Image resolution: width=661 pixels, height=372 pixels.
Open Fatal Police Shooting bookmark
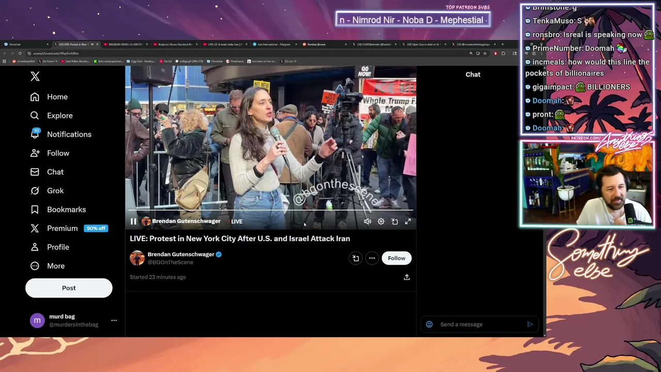click(x=75, y=61)
